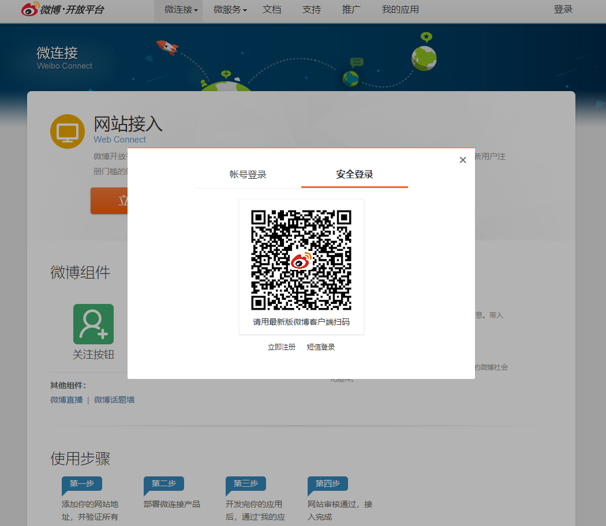
Task: Open 我的应用 in the navigation
Action: 401,10
